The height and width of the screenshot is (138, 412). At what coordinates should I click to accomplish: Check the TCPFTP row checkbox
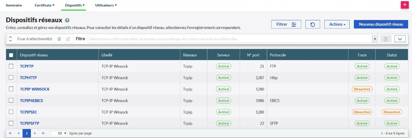(11, 66)
